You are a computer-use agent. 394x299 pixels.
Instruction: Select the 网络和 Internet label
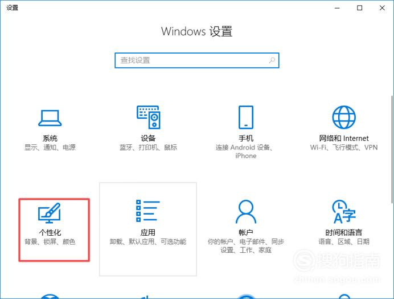pyautogui.click(x=344, y=138)
